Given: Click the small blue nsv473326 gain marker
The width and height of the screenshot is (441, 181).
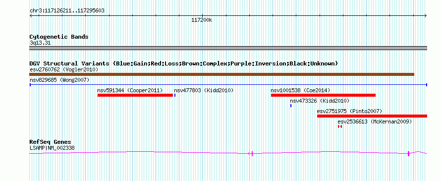Looking at the screenshot, I should click(291, 106).
